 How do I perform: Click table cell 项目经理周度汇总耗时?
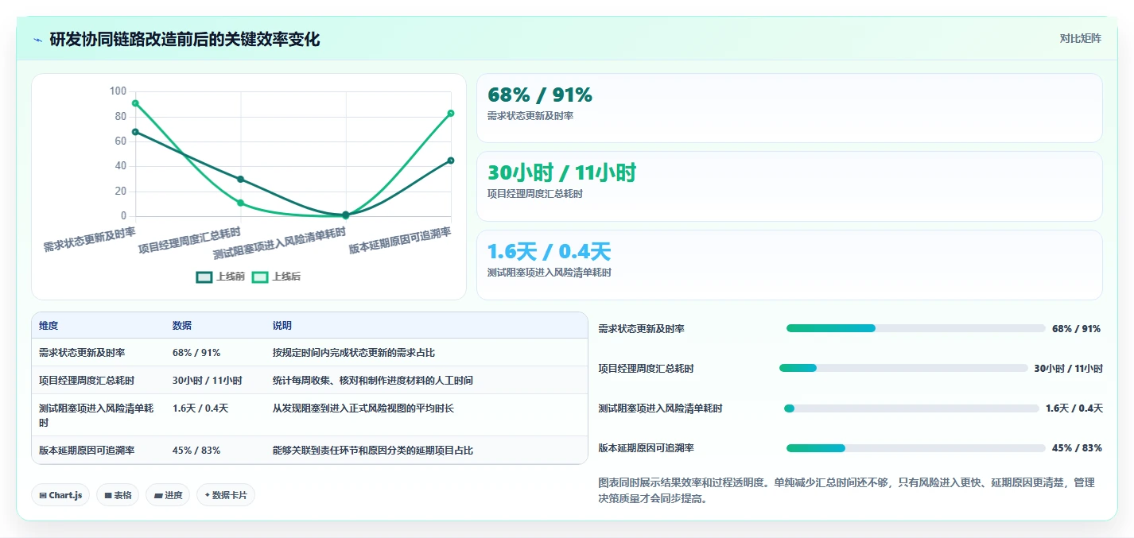87,381
